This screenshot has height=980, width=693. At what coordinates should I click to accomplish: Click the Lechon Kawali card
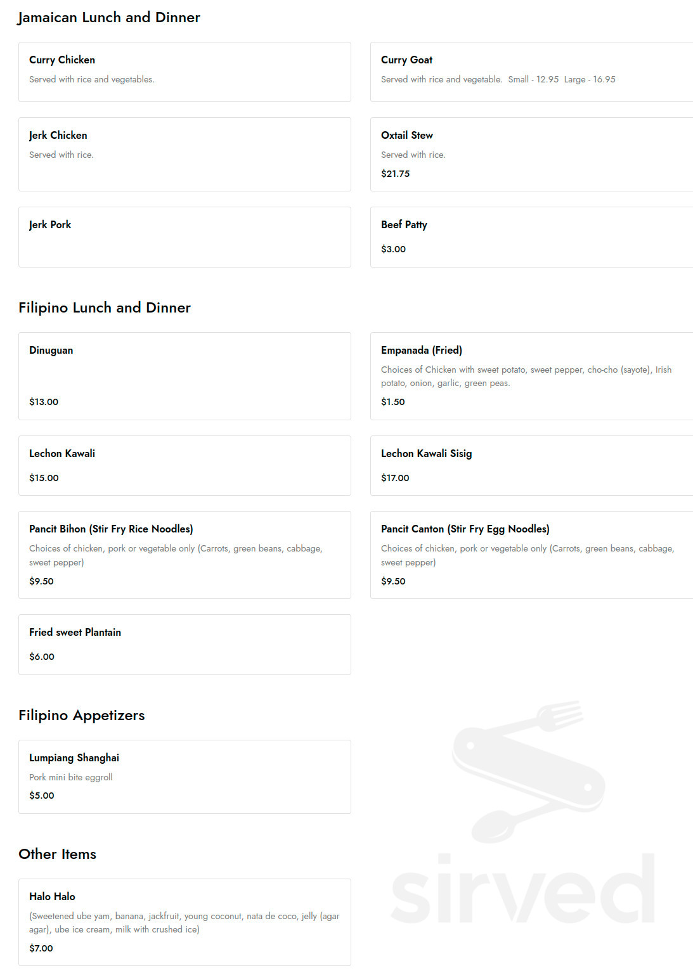(x=185, y=465)
